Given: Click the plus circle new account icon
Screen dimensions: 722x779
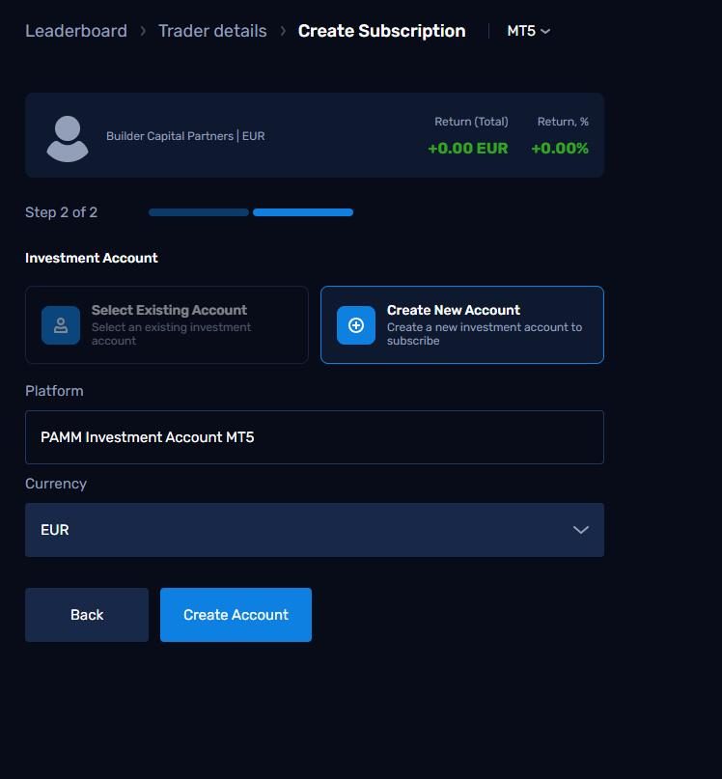Looking at the screenshot, I should pos(356,325).
